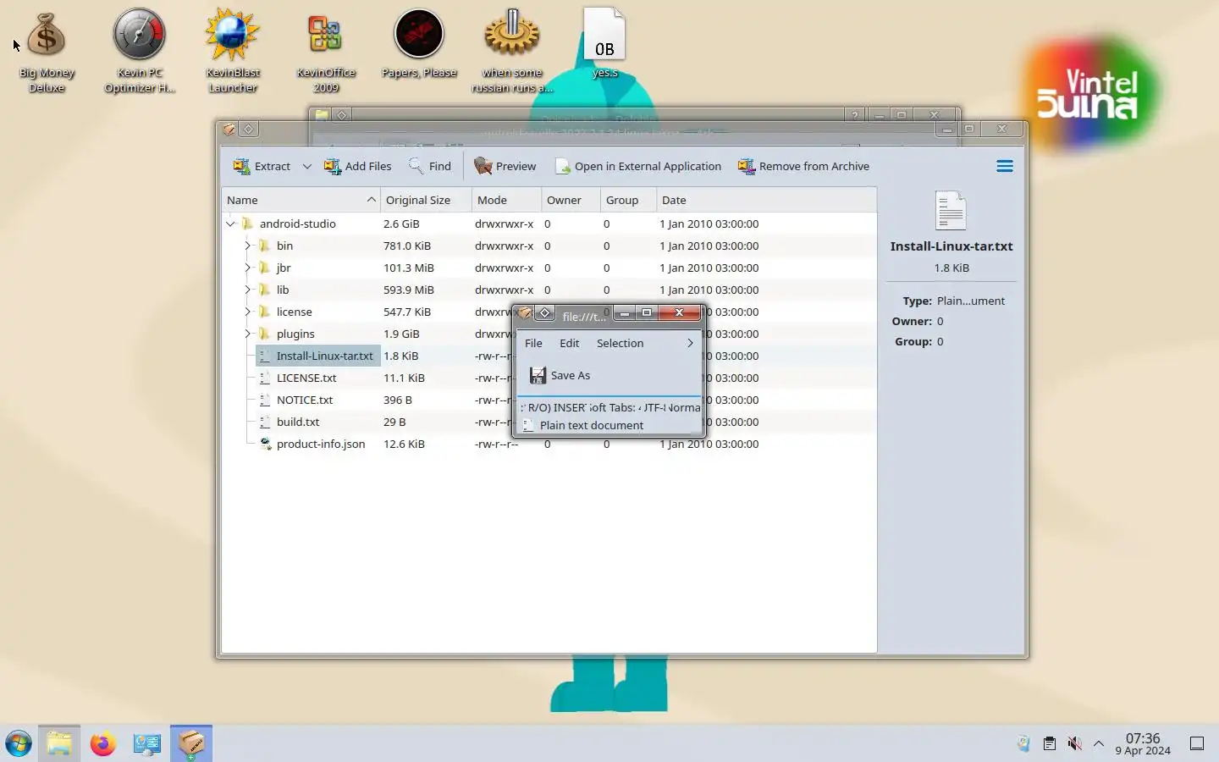Click Add Files in the Ark toolbar
Viewport: 1219px width, 762px height.
click(357, 166)
